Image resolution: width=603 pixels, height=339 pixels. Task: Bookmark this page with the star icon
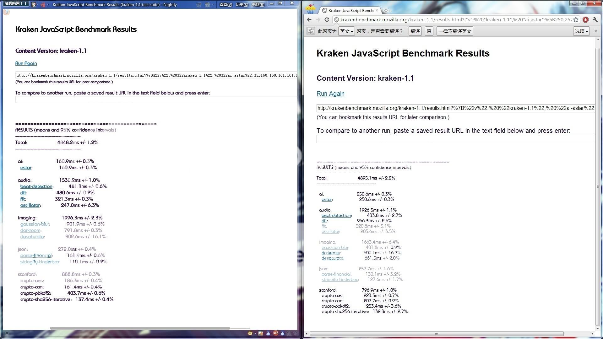576,19
